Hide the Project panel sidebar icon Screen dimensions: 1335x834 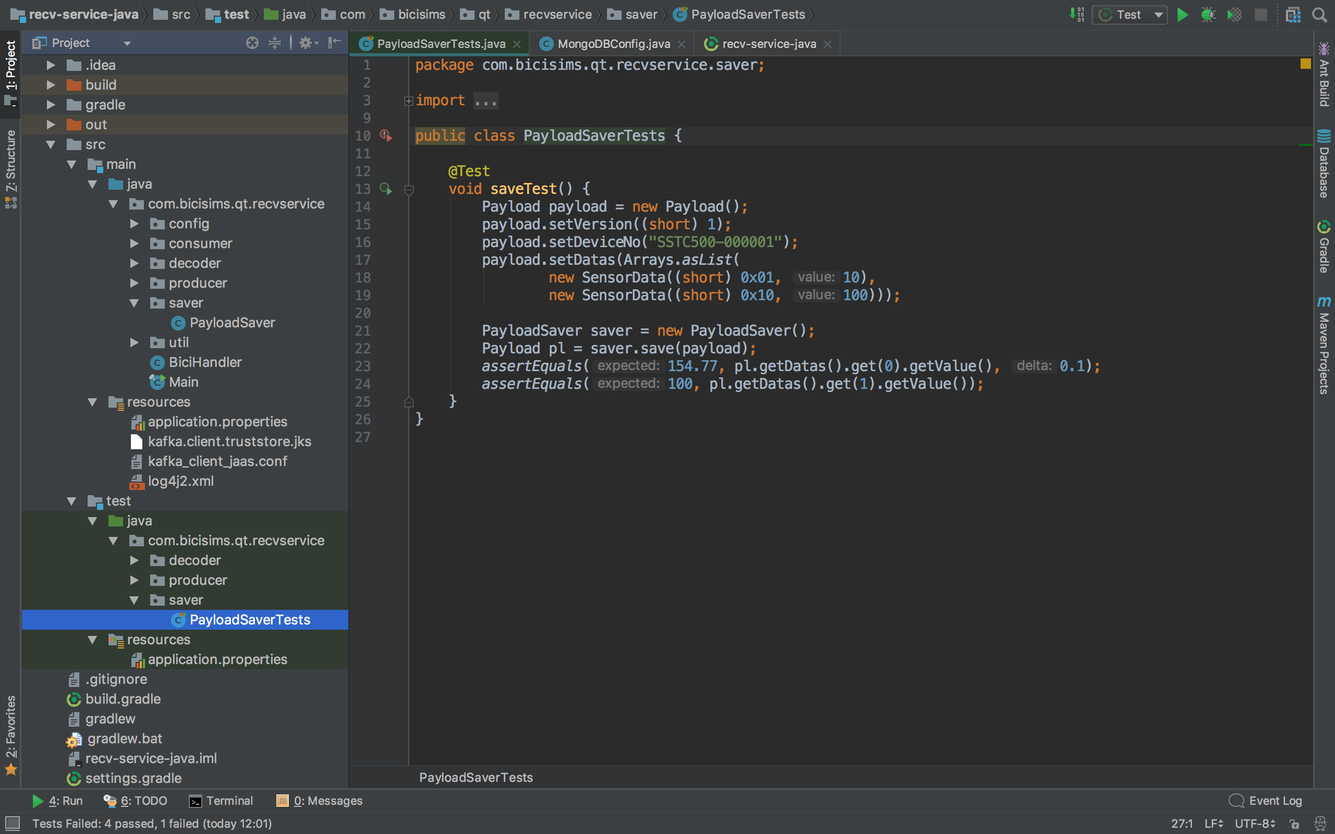coord(334,43)
